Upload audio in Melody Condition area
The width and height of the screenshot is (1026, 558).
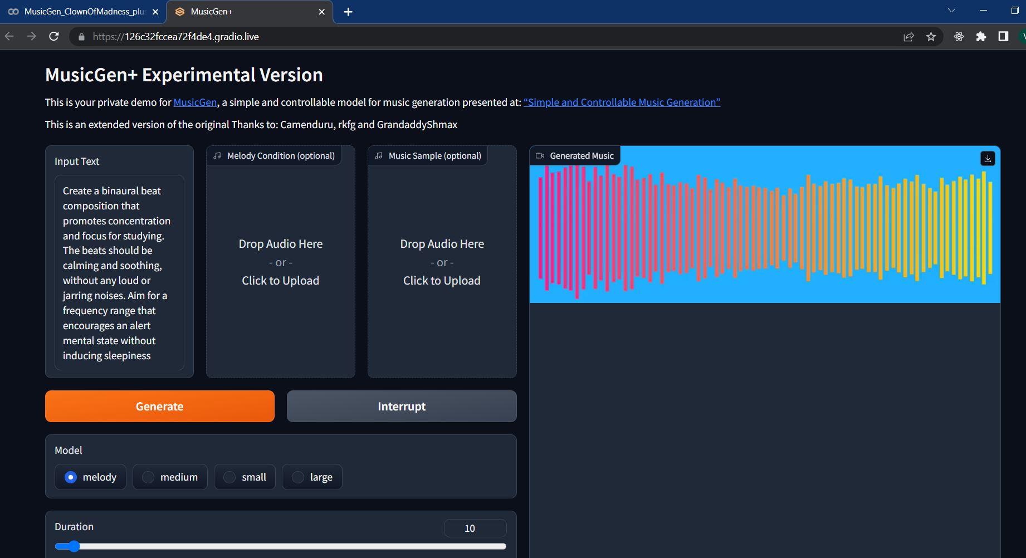point(281,262)
